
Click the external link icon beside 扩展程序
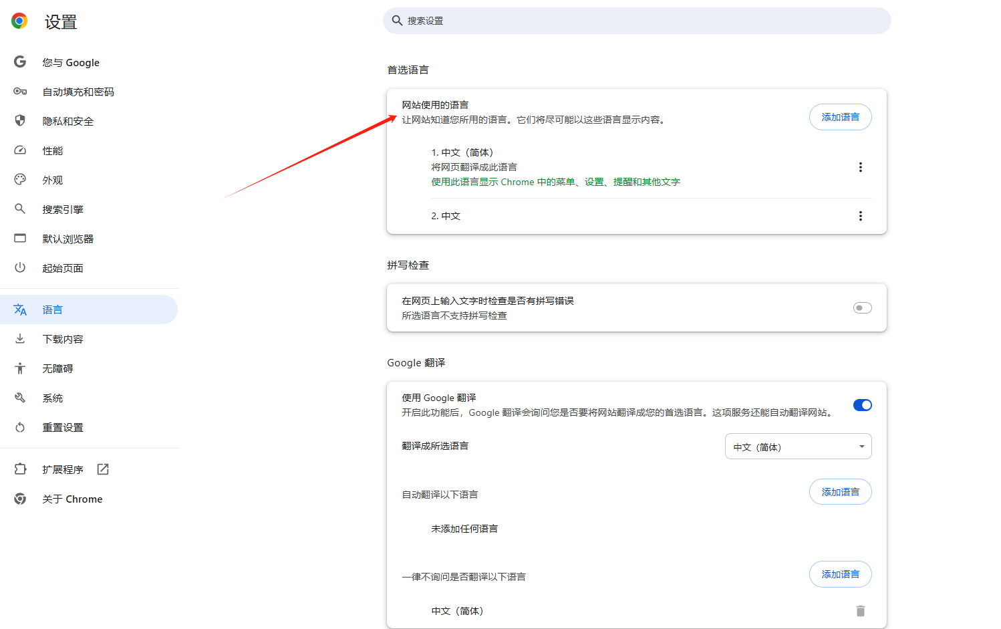(x=103, y=469)
